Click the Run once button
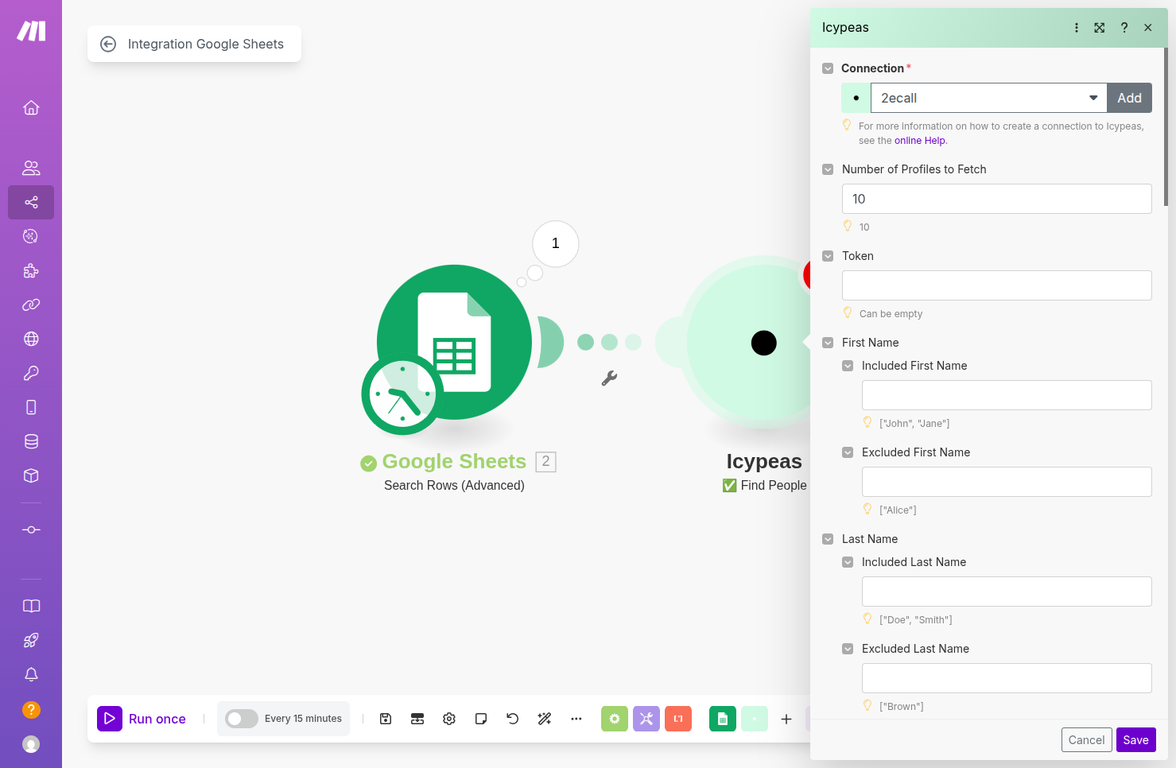Image resolution: width=1176 pixels, height=768 pixels. coord(142,719)
